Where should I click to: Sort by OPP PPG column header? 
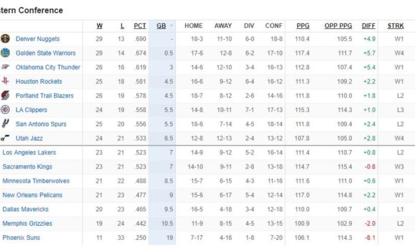(x=338, y=26)
